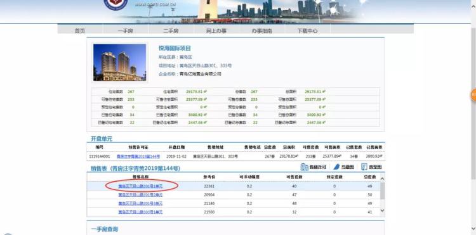Open the 售楼许可 building icon
Screen dimensions: 476x235
(x=304, y=167)
